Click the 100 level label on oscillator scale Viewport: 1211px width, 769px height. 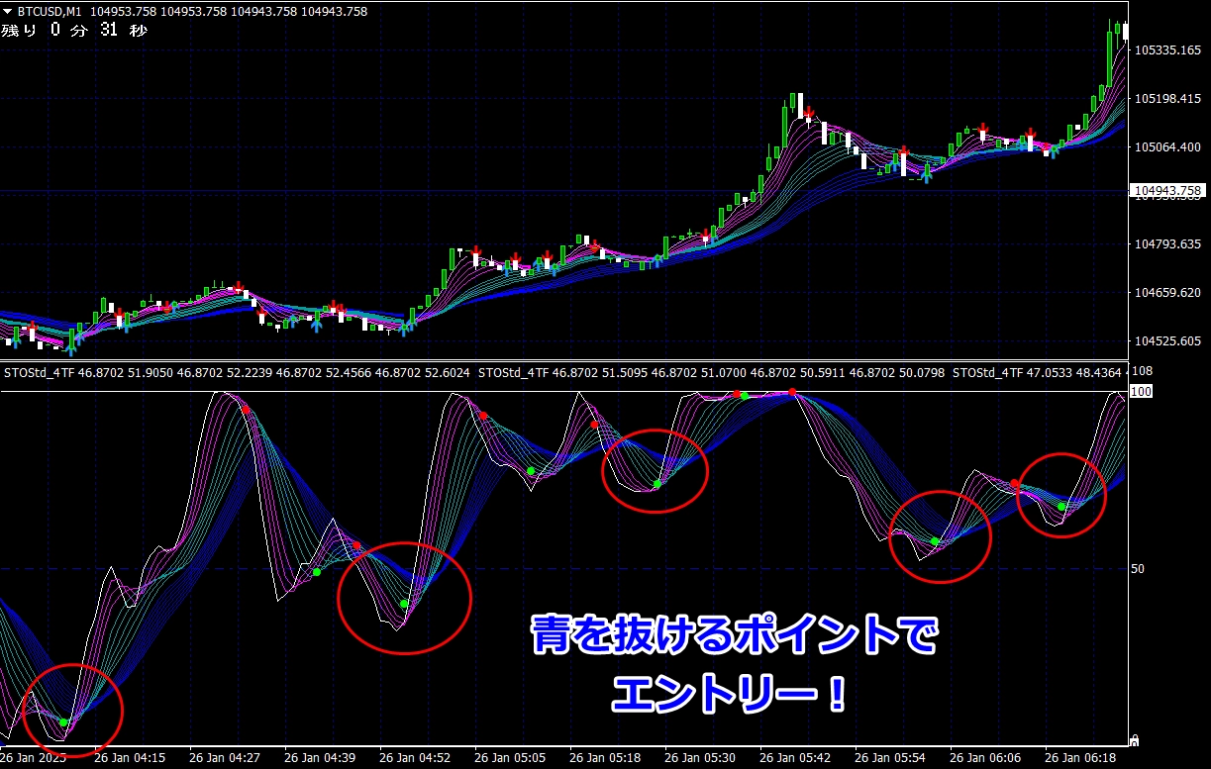point(1141,392)
